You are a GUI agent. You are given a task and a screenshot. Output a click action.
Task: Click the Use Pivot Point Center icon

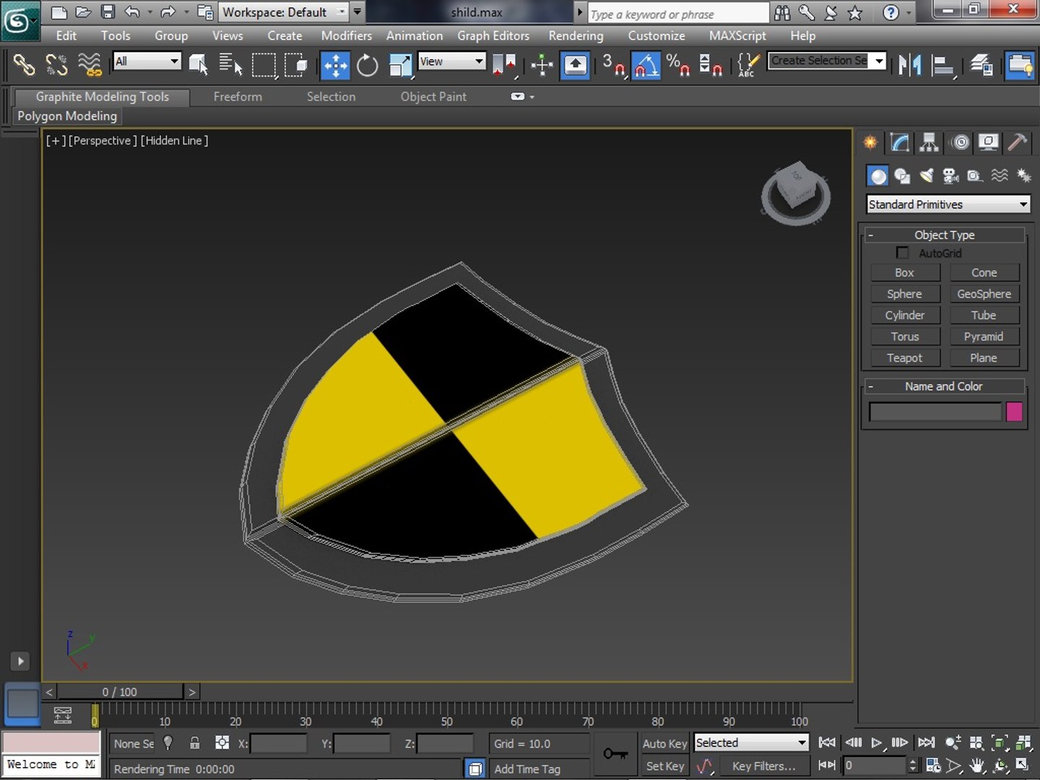click(x=504, y=65)
